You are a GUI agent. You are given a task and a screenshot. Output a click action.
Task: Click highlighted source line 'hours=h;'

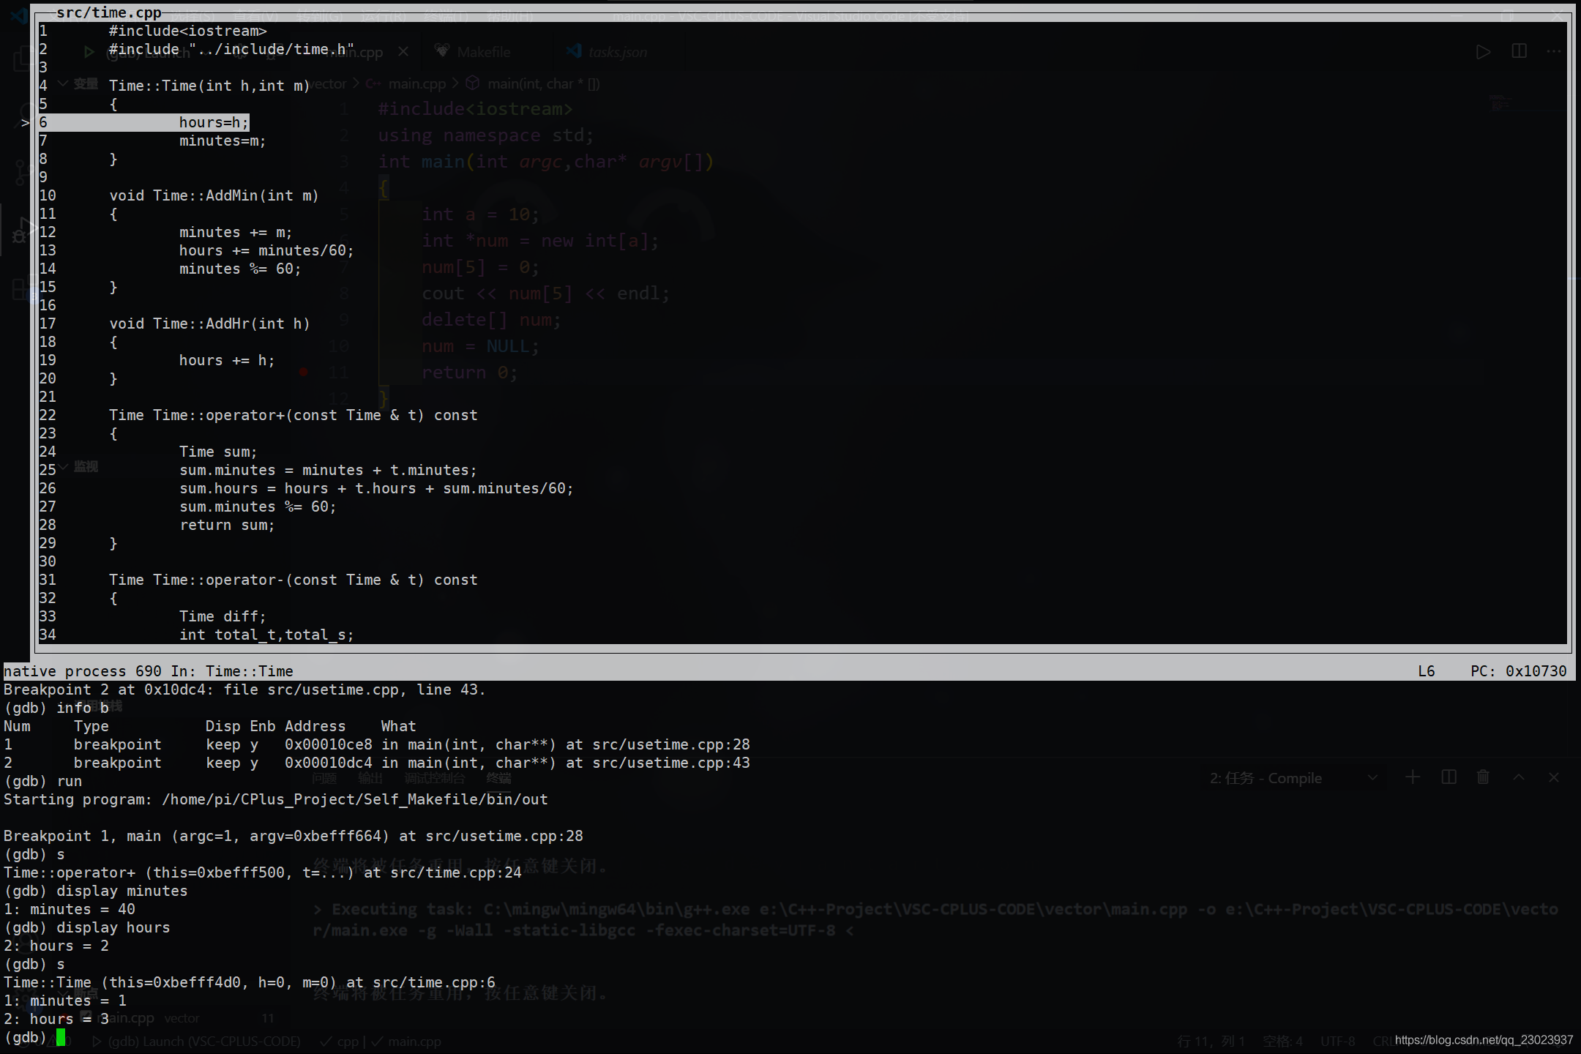click(x=214, y=122)
